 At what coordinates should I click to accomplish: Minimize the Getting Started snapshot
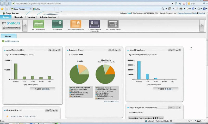click(54, 110)
